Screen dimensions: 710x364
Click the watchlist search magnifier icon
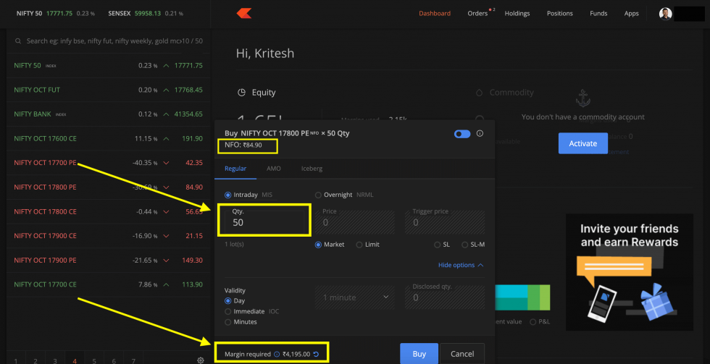coord(18,41)
